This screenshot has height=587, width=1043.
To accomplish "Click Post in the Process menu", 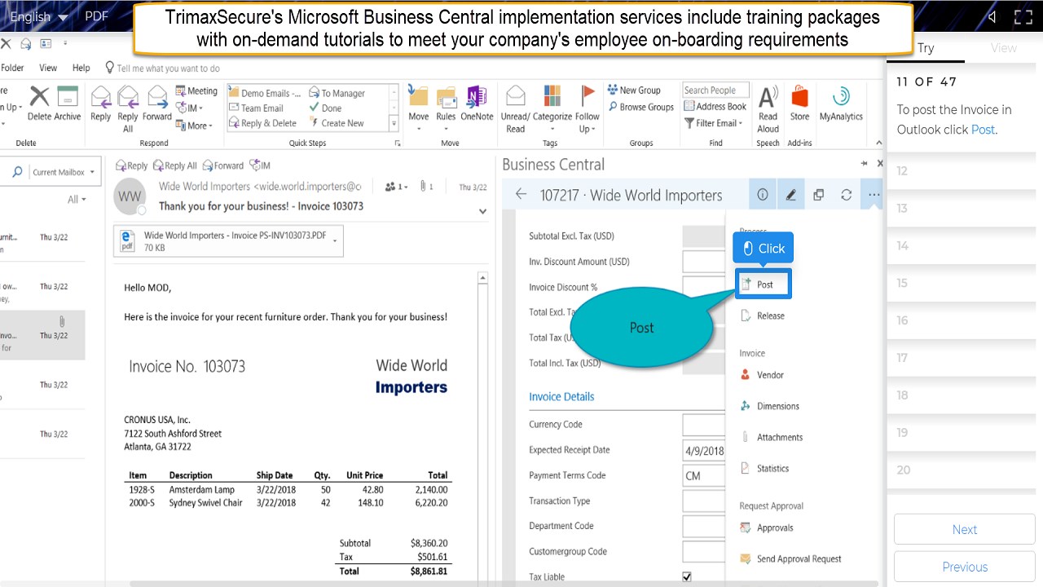I will 763,285.
